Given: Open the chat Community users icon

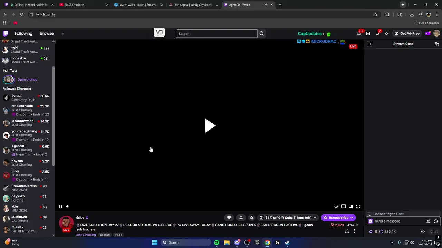Looking at the screenshot, I should click(x=436, y=44).
